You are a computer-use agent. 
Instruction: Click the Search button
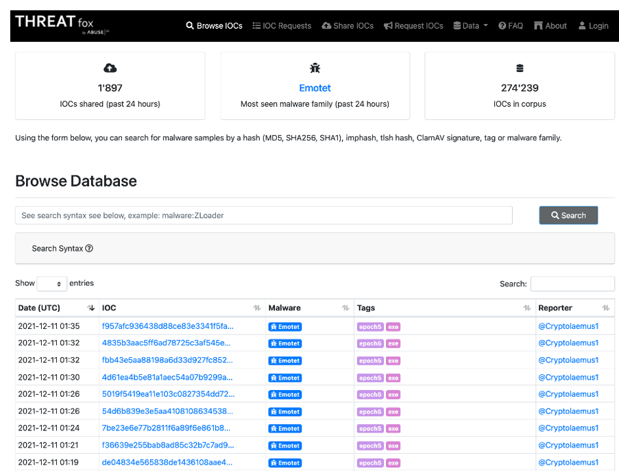568,215
